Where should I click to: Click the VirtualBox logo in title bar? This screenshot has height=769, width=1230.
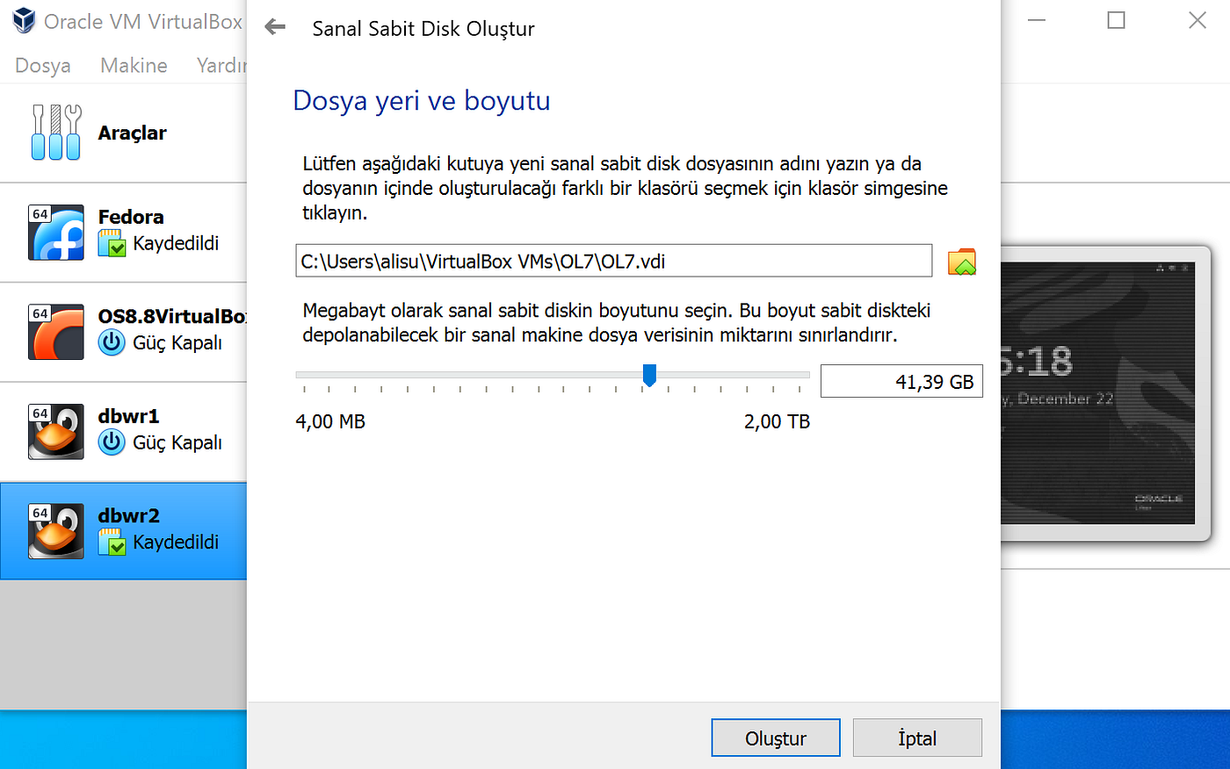(x=25, y=20)
